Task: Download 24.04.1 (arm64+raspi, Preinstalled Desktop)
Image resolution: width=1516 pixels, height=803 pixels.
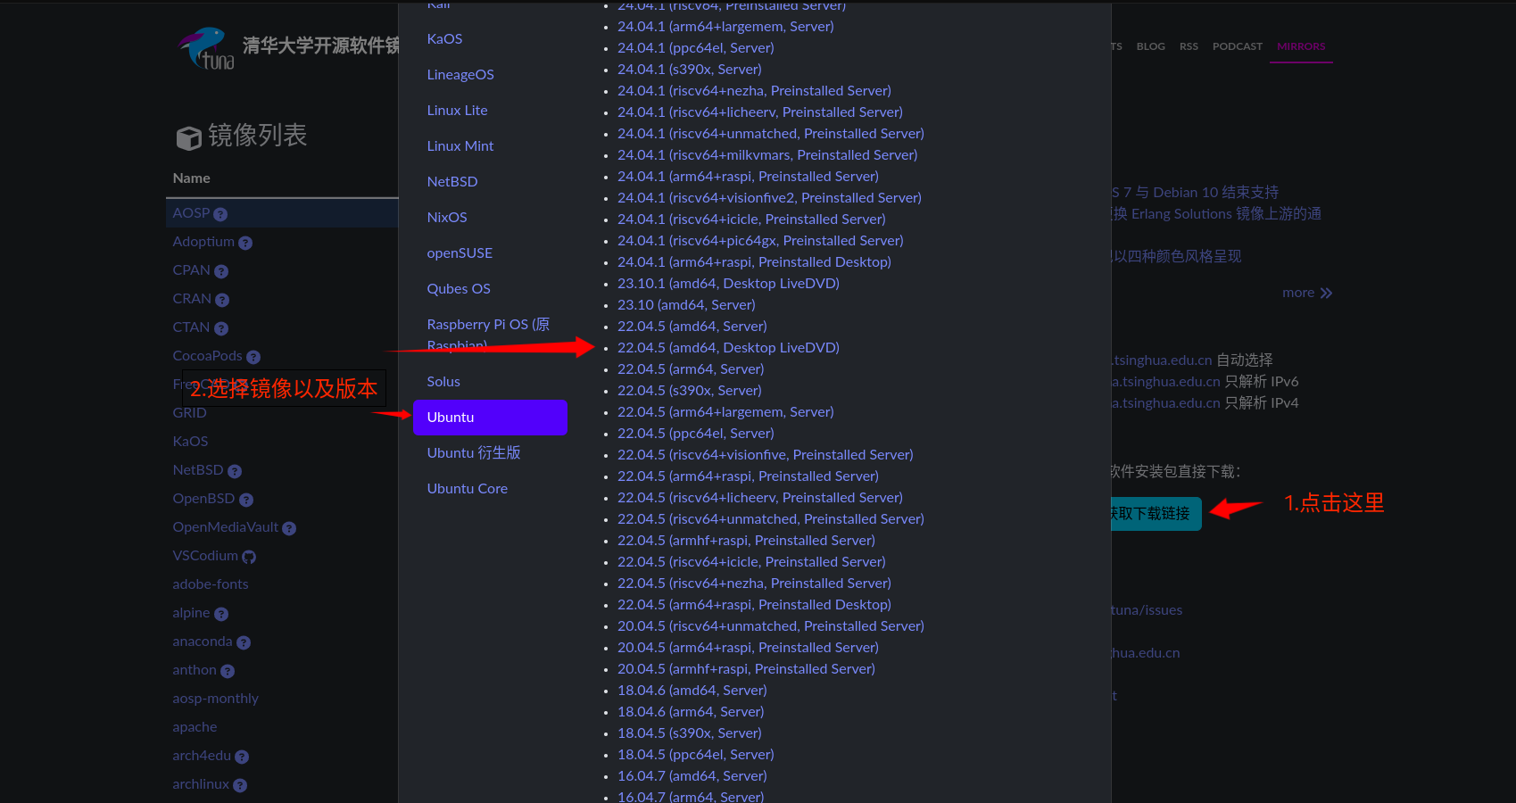Action: pyautogui.click(x=754, y=262)
